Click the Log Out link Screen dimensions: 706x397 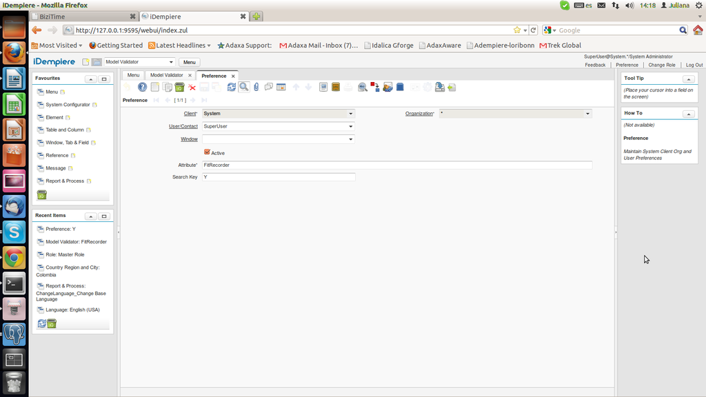694,65
